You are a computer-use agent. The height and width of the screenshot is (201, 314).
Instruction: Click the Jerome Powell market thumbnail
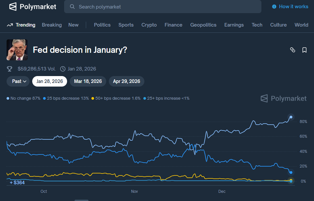[17, 50]
